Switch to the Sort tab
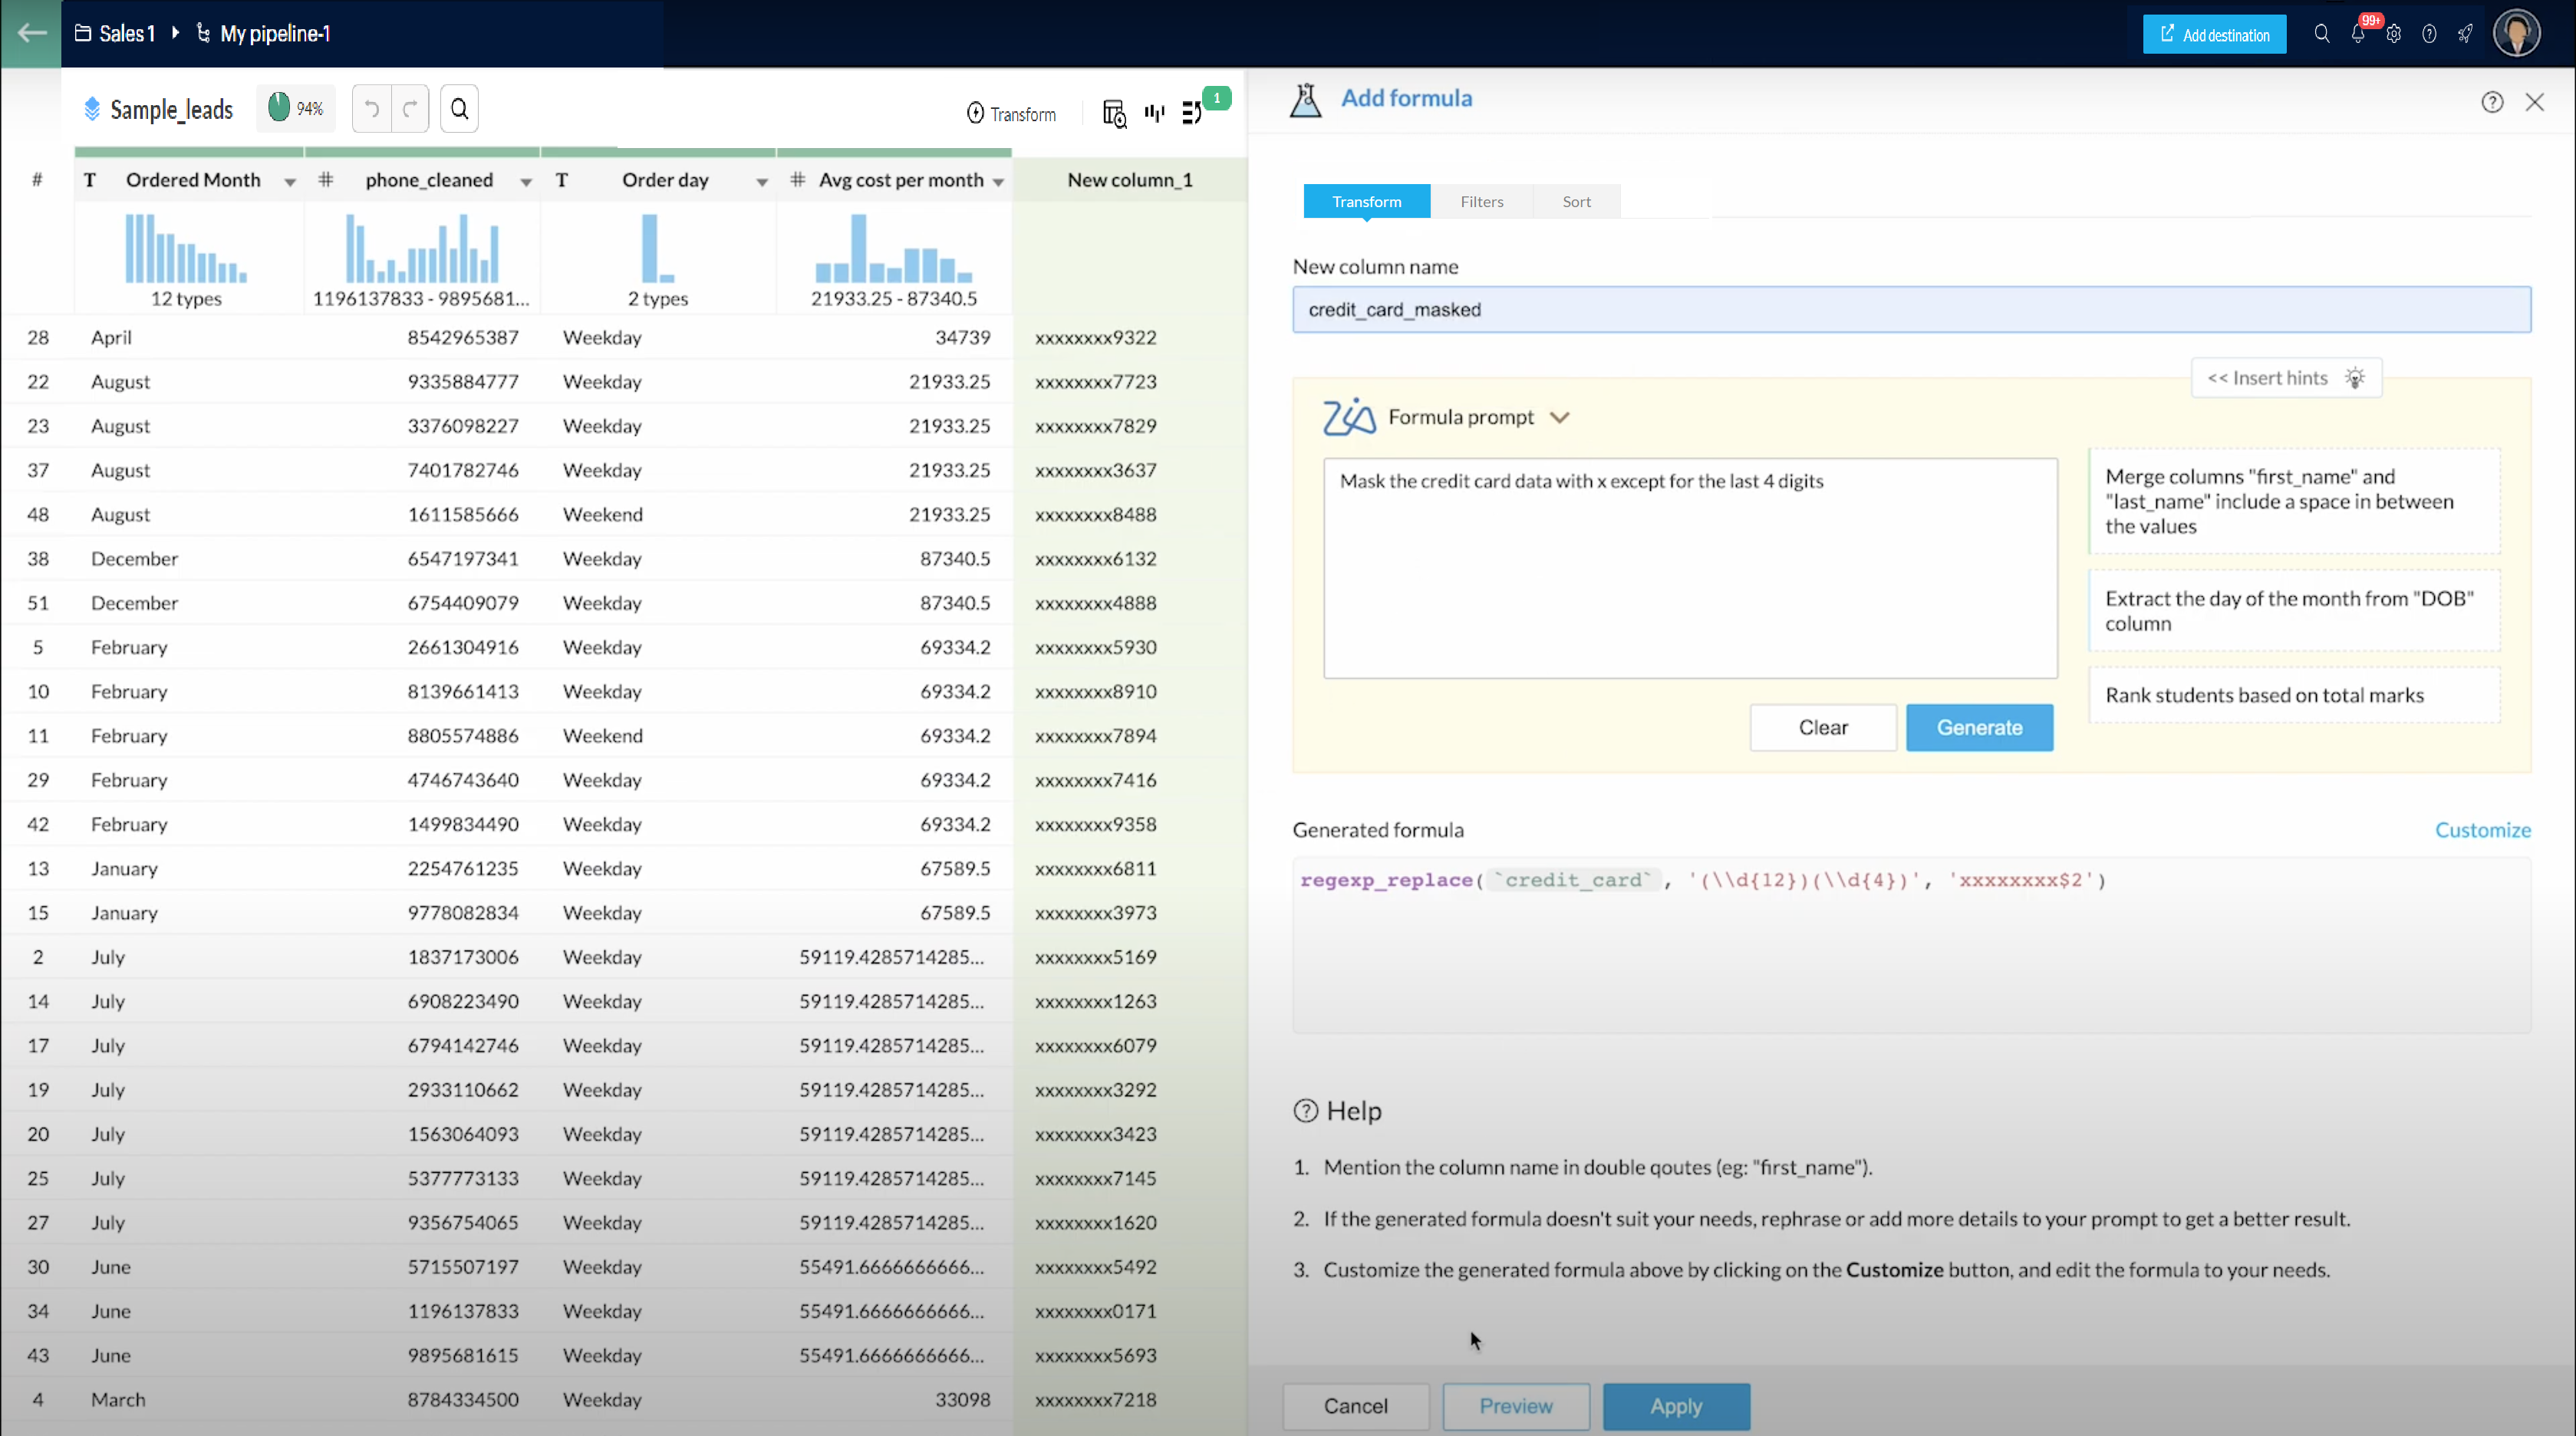2576x1436 pixels. coord(1576,202)
